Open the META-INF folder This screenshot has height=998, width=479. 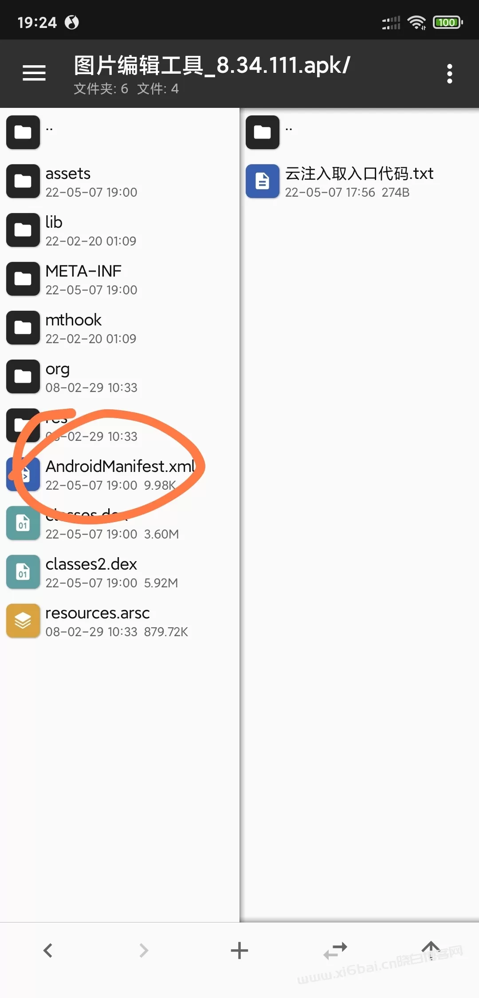[120, 279]
